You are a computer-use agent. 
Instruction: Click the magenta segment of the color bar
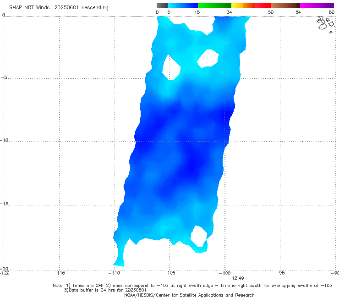[317, 6]
